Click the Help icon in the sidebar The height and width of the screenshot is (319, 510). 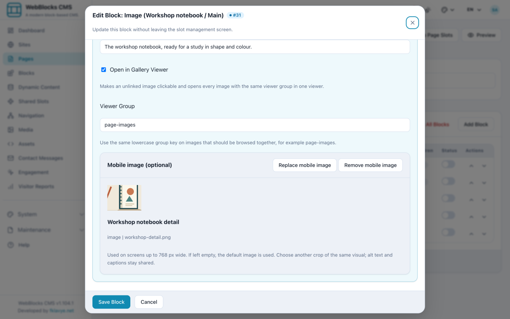[x=11, y=245]
